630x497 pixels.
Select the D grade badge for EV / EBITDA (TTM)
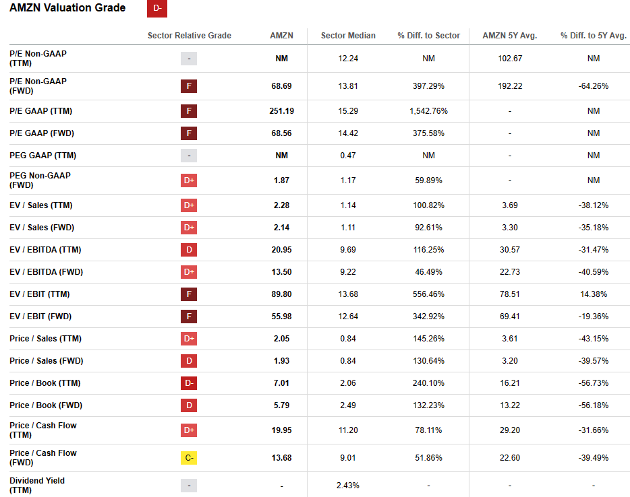click(189, 250)
